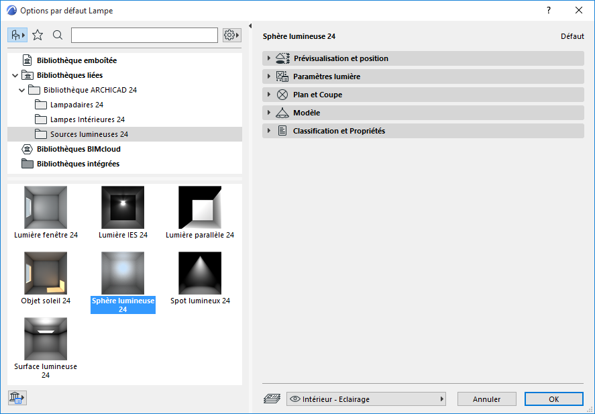The width and height of the screenshot is (595, 414).
Task: Click the load library icon at bottom left
Action: coord(16,397)
